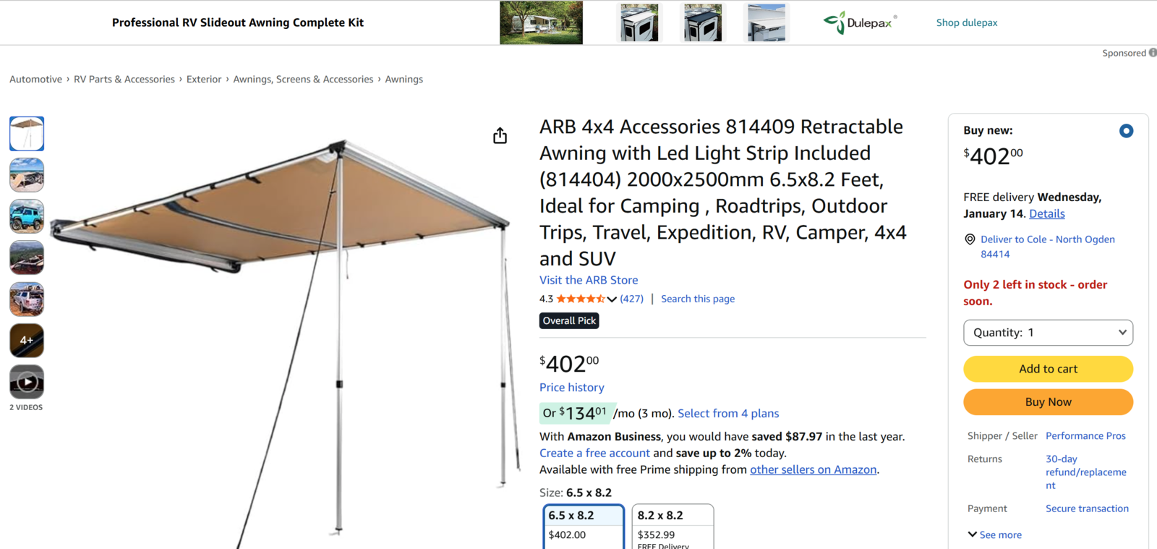Open the Visit the ARB Store link
The height and width of the screenshot is (549, 1157).
589,280
